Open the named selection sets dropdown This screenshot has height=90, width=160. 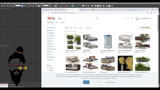(79, 5)
